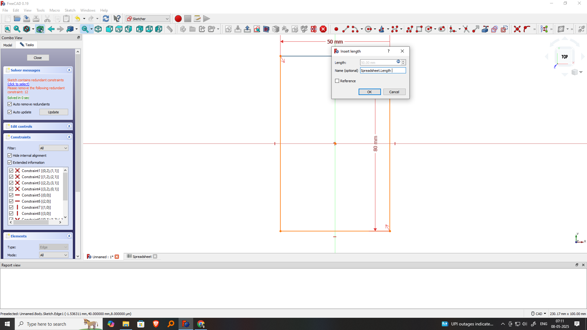The height and width of the screenshot is (330, 587).
Task: Select the measure distance ruler icon
Action: (x=170, y=29)
